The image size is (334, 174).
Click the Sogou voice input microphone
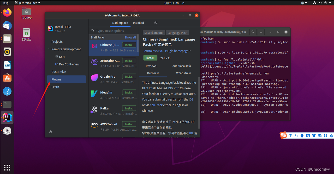click(302, 136)
